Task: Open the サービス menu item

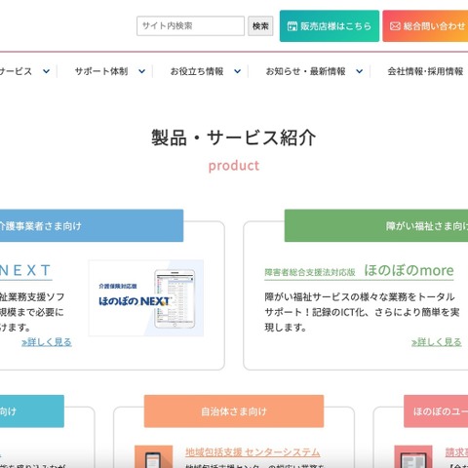Action: tap(16, 71)
